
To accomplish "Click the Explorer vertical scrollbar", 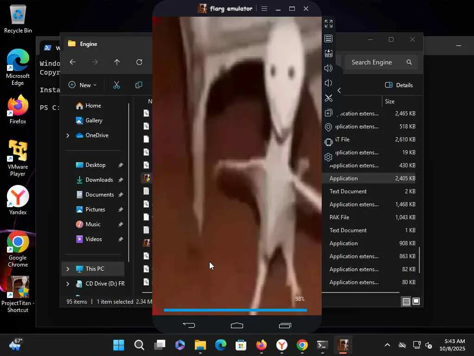I will [419, 260].
